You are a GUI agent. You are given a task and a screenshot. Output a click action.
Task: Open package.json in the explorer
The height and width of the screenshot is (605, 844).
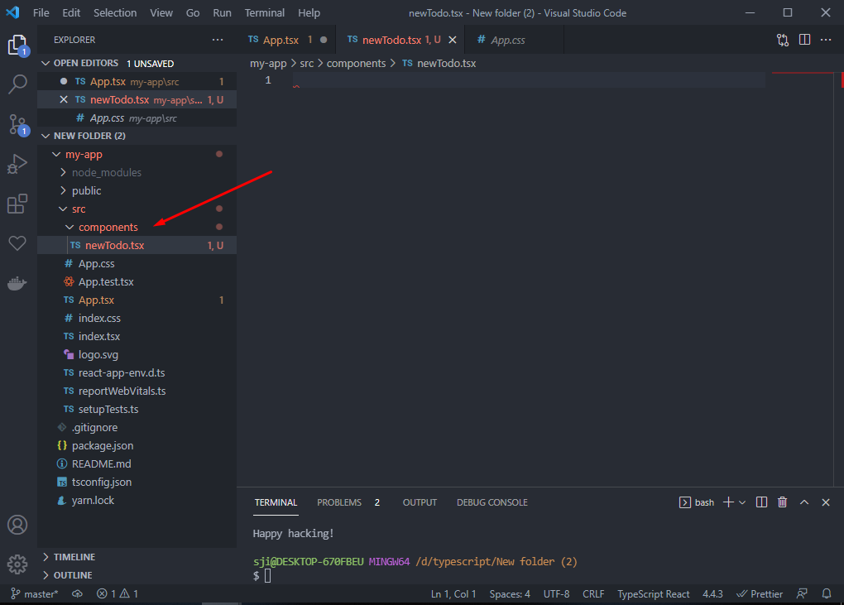[102, 445]
